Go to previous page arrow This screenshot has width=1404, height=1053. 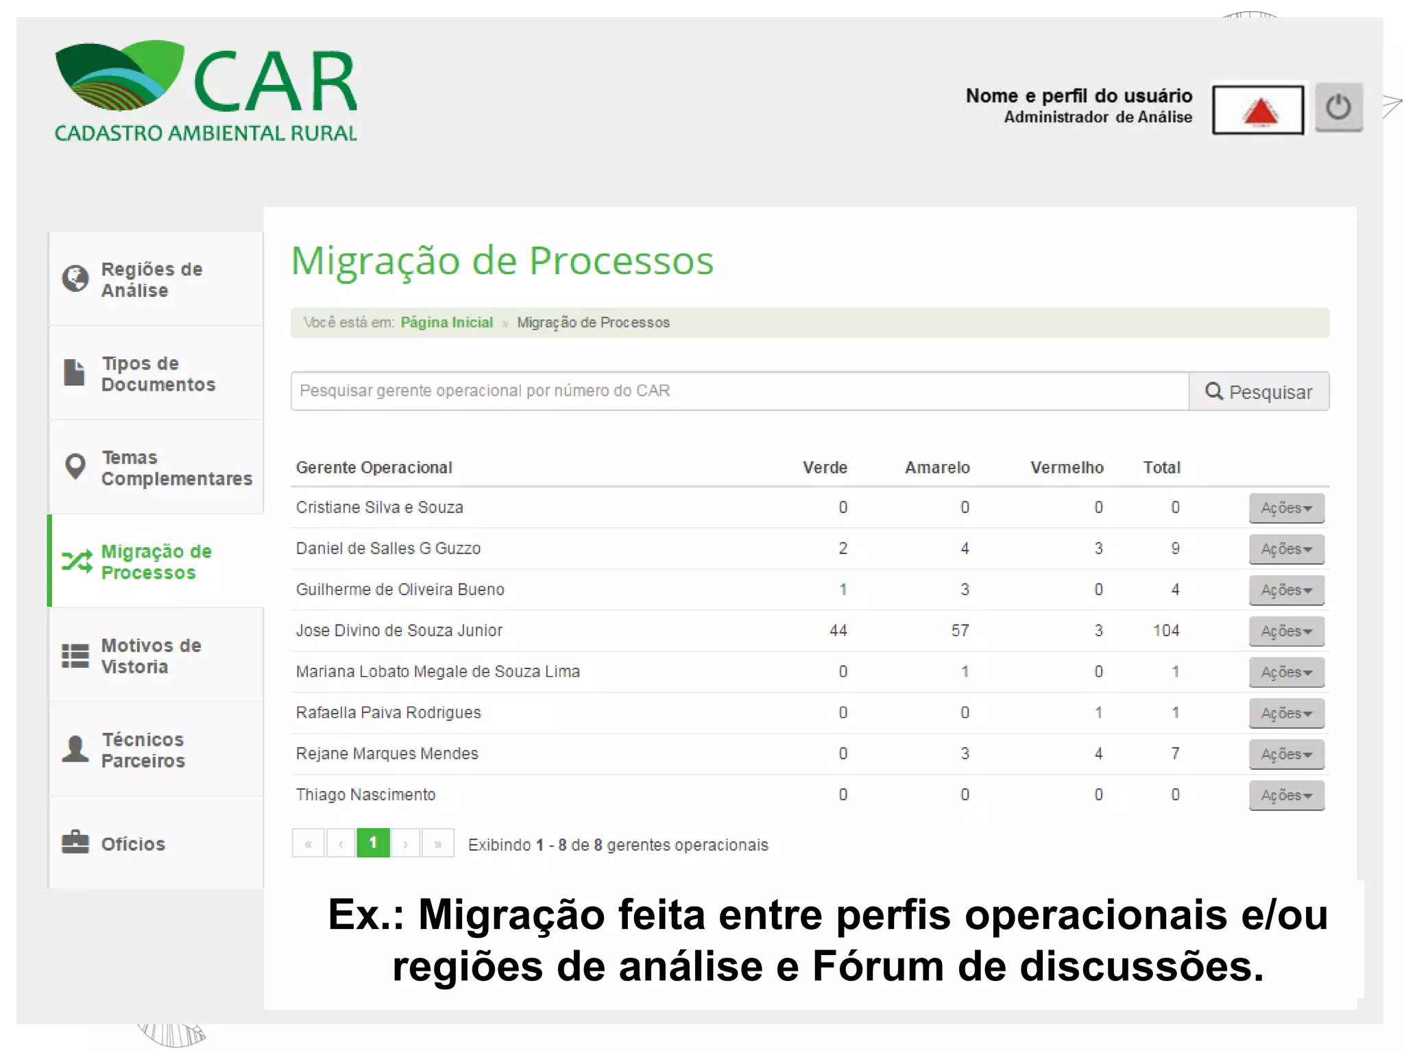click(x=341, y=843)
